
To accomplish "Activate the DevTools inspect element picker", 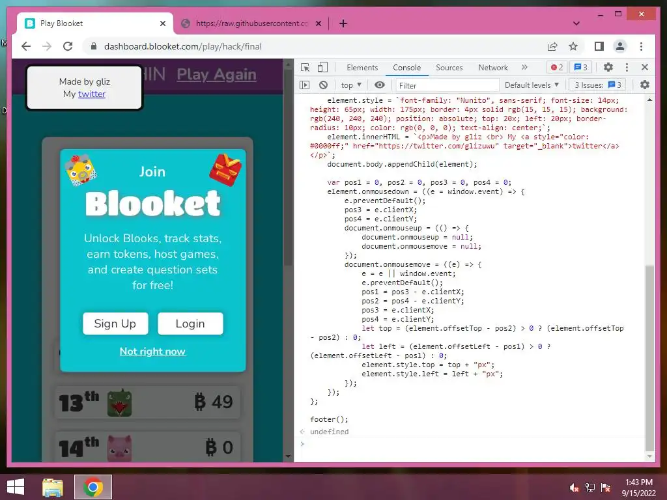I will (x=305, y=68).
